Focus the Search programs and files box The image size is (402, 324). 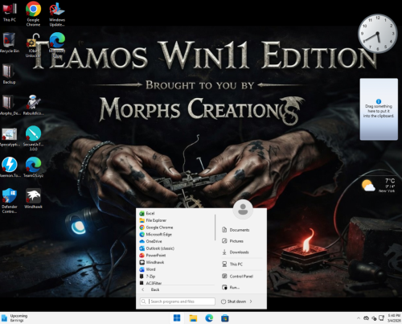pos(178,301)
